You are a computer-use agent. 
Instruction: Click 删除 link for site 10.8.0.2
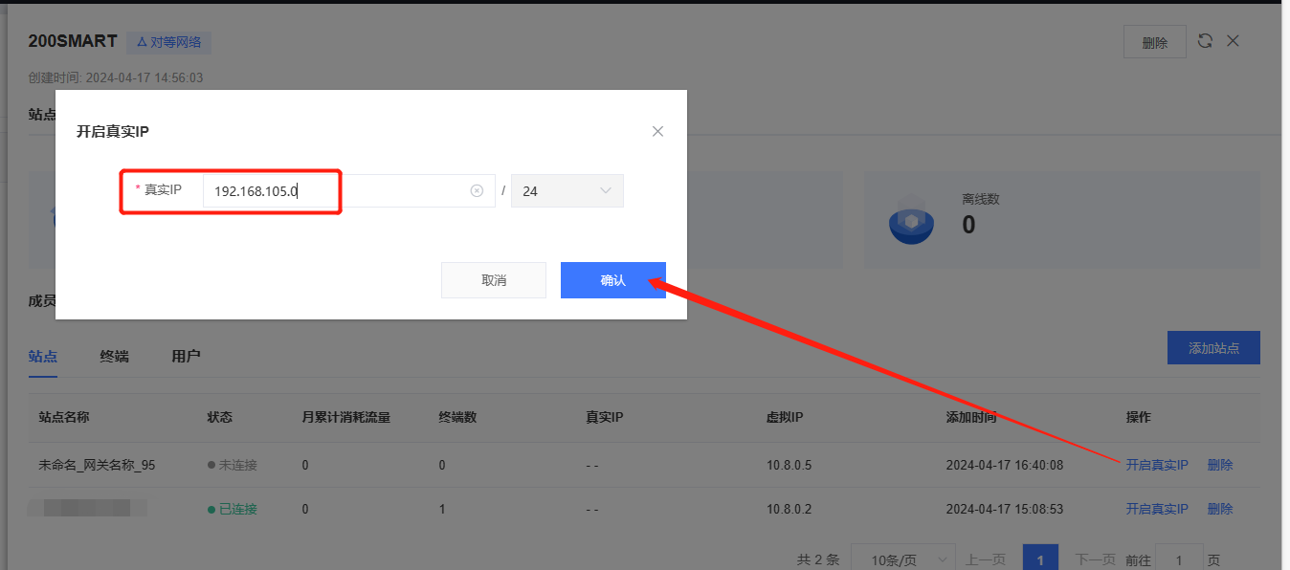[x=1219, y=509]
